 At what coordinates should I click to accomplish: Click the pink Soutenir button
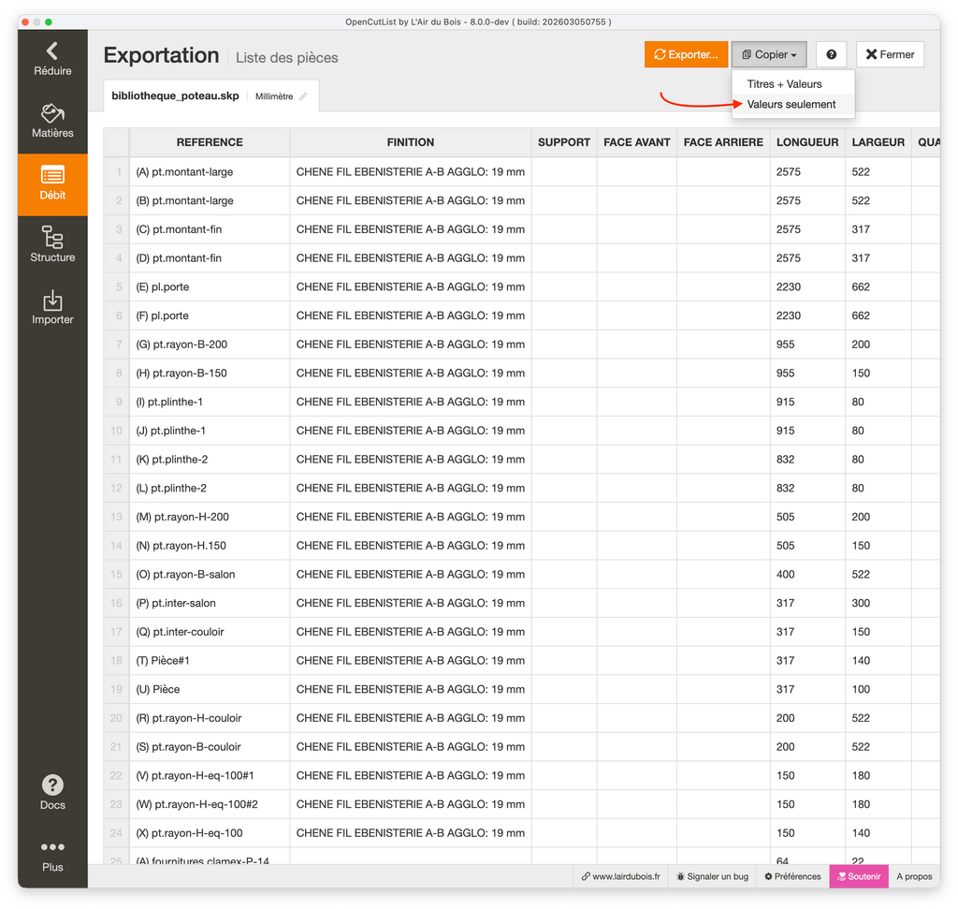[858, 876]
